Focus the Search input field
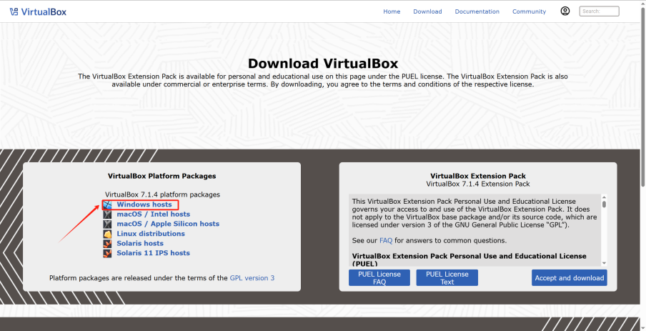Viewport: 646px width, 331px height. pos(599,11)
